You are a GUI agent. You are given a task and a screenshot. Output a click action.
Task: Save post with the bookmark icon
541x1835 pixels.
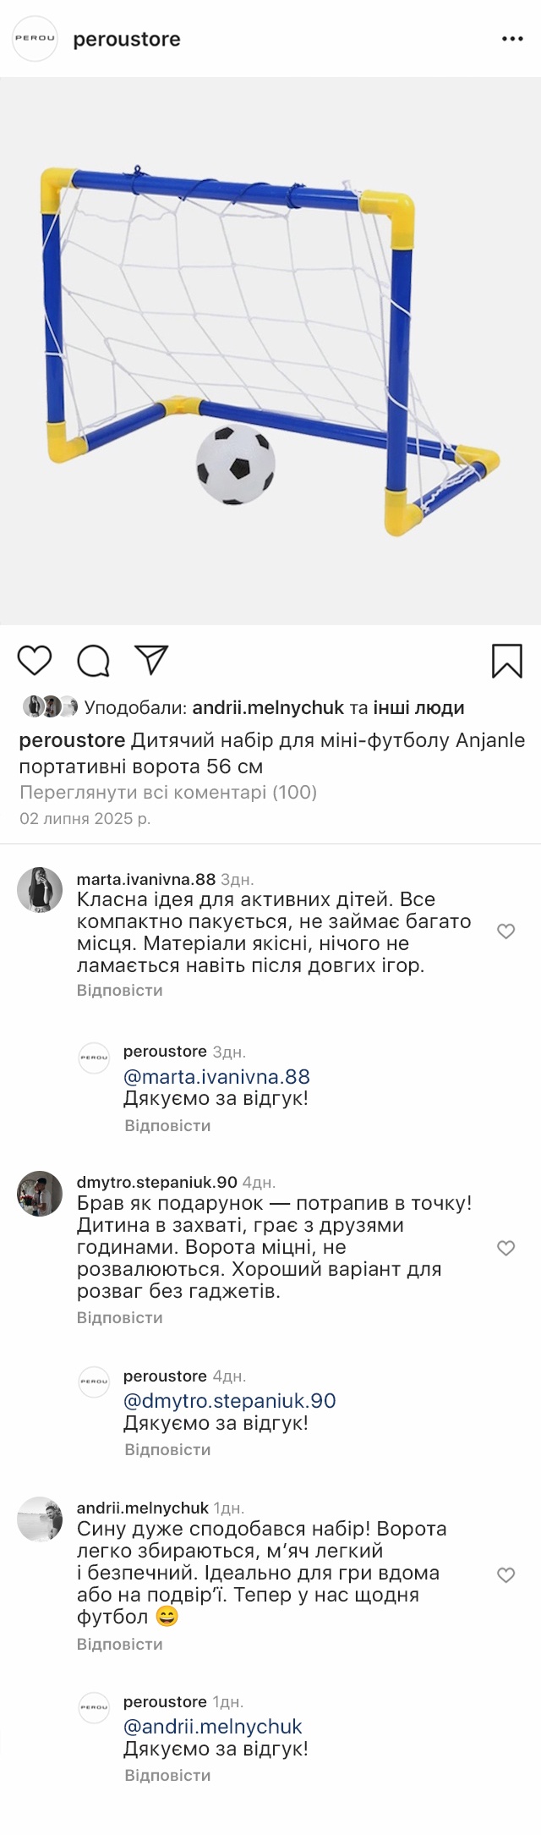click(506, 661)
